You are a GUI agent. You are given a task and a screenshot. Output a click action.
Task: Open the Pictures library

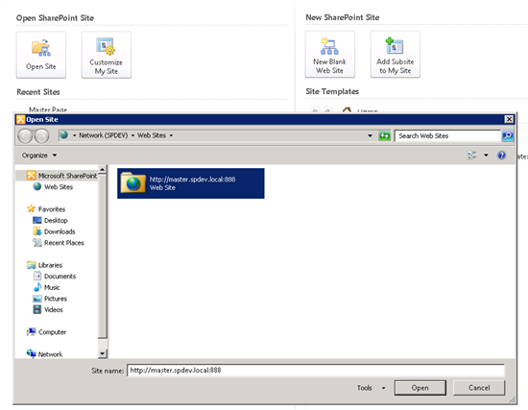click(50, 299)
